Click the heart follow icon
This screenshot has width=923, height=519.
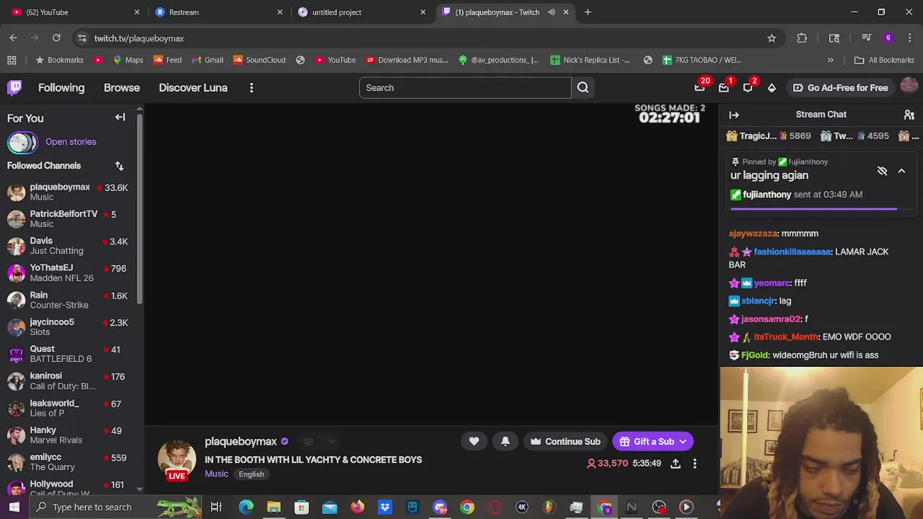tap(474, 441)
